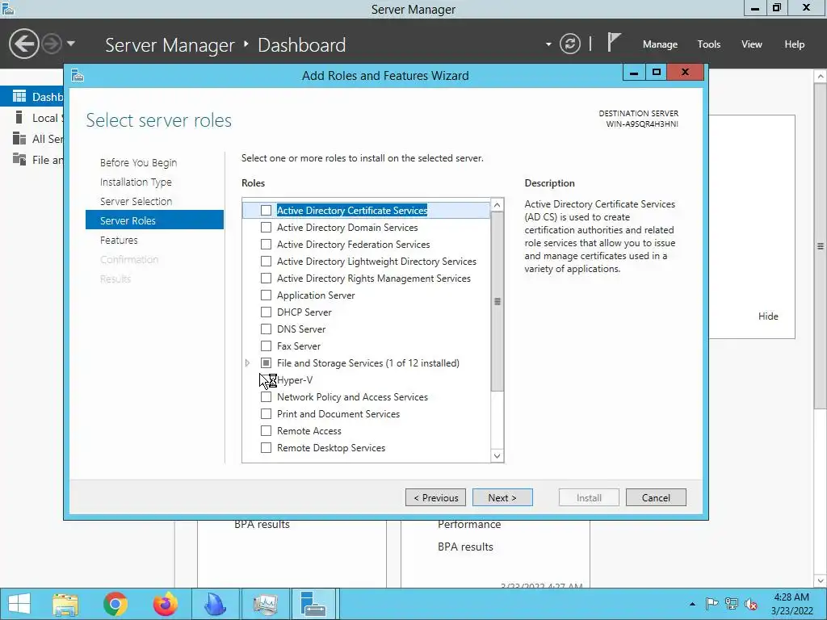The image size is (827, 620).
Task: Go to the Before You Begin step
Action: (138, 162)
